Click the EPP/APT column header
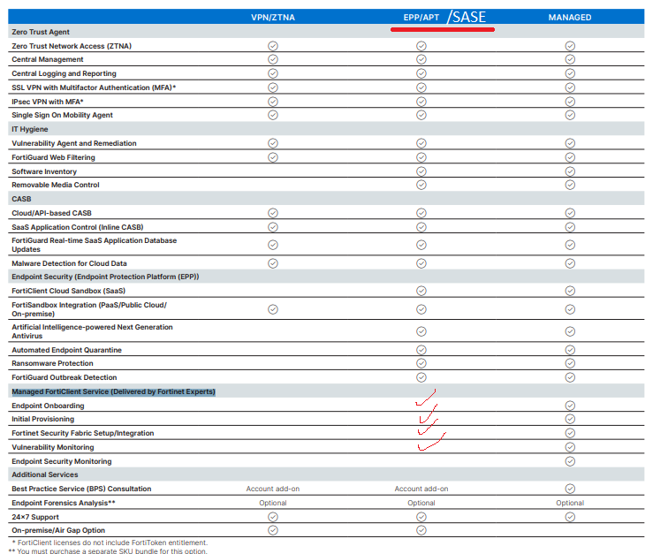Viewport: 653px width, 554px height. [421, 18]
